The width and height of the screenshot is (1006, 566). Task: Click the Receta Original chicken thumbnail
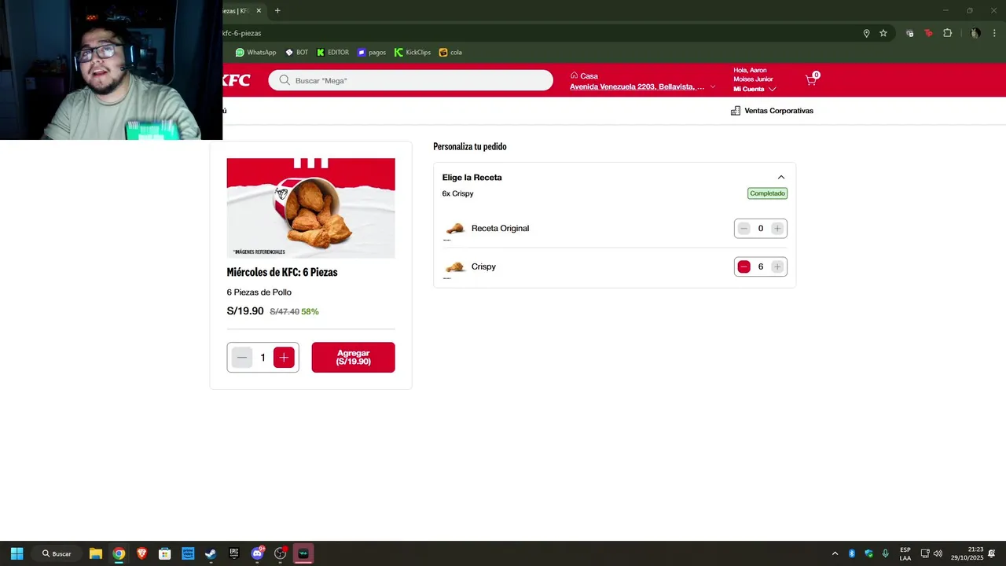[455, 229]
